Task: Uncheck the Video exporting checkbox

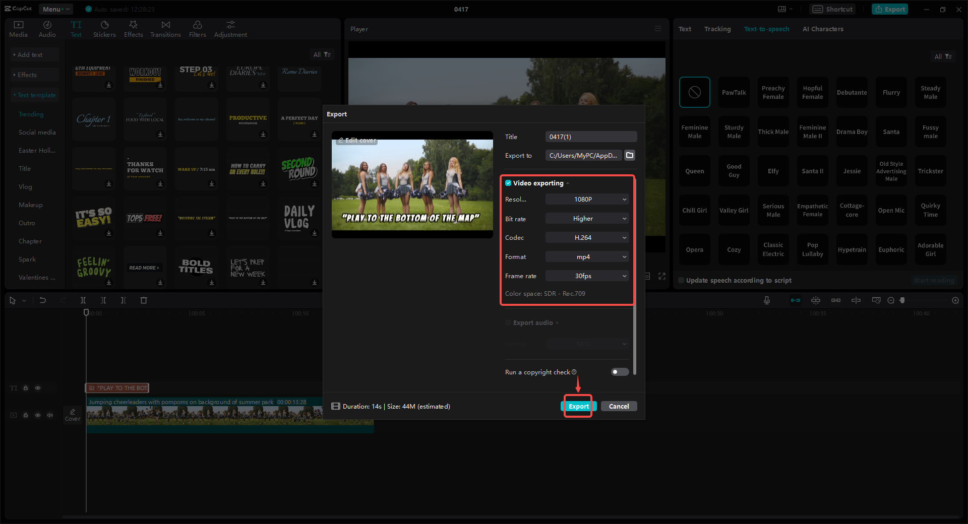Action: (x=508, y=183)
